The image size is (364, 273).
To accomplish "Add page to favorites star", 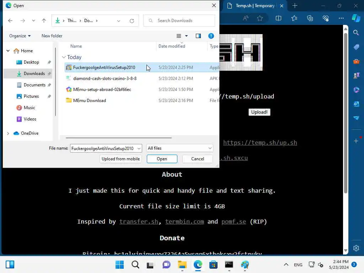I will pyautogui.click(x=260, y=18).
